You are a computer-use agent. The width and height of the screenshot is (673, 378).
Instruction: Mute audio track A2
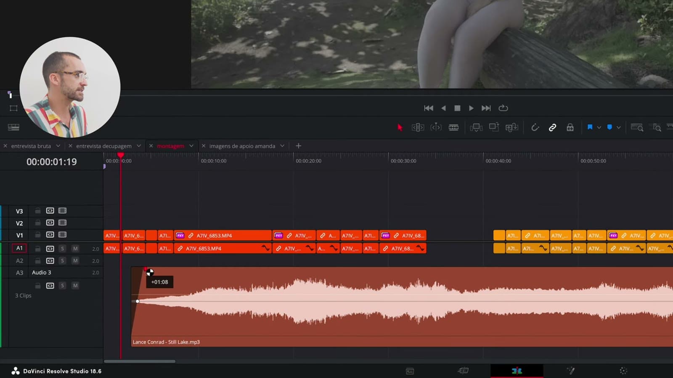pos(75,261)
